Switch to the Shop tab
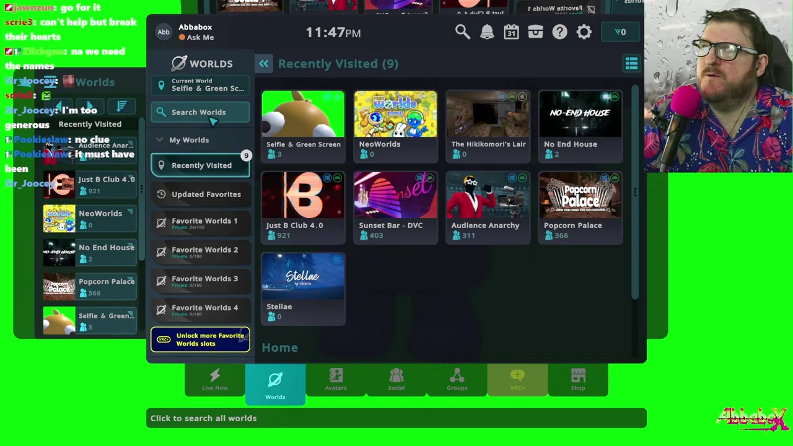Screen dimensions: 793x446 click(x=578, y=380)
